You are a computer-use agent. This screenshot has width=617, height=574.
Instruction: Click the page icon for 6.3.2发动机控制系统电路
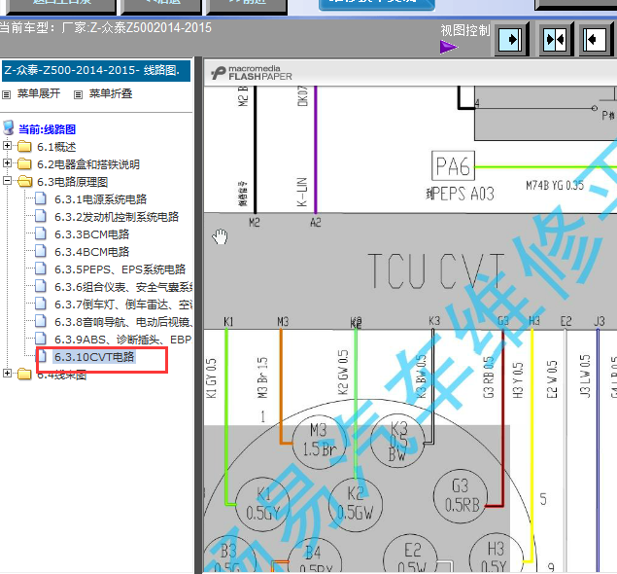pyautogui.click(x=41, y=216)
